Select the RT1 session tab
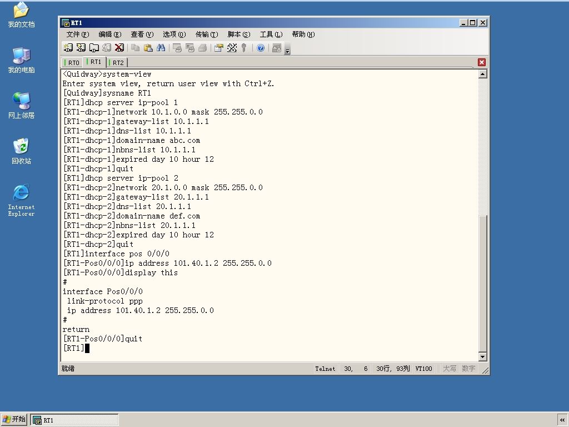The width and height of the screenshot is (569, 427). pos(94,62)
